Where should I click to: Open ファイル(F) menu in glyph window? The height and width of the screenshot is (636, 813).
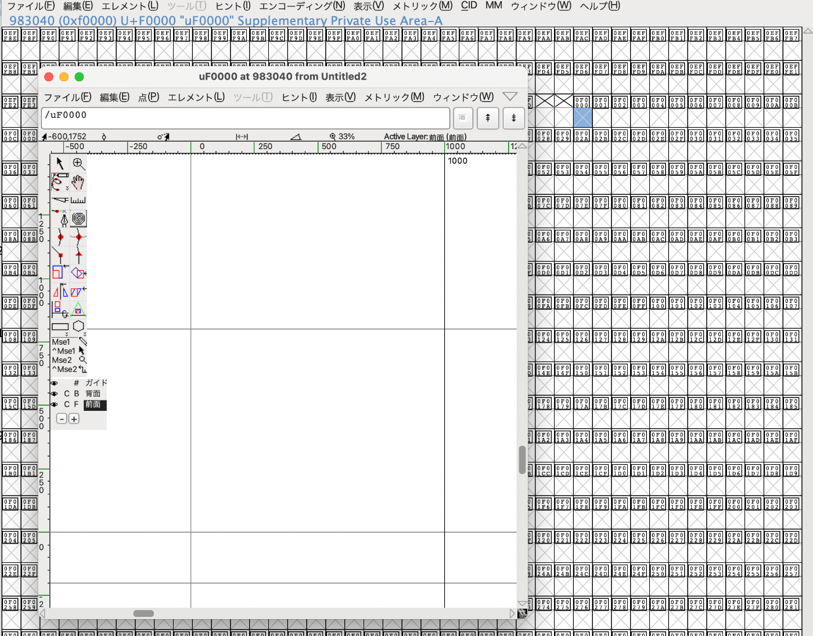(67, 97)
